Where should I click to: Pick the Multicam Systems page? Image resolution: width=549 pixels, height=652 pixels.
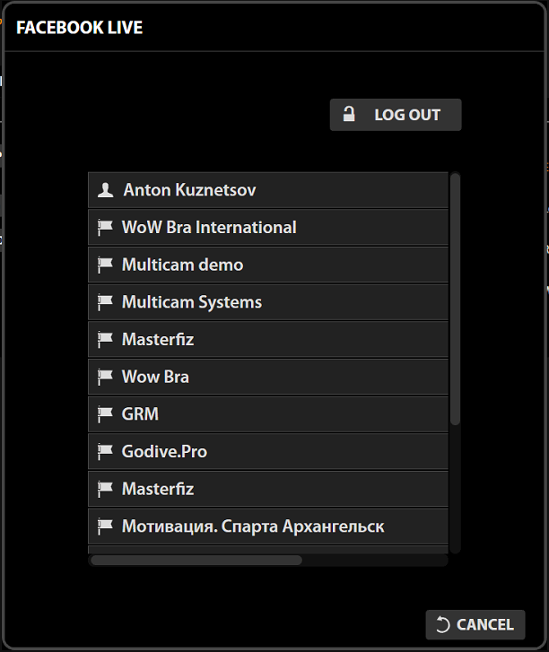pos(268,302)
